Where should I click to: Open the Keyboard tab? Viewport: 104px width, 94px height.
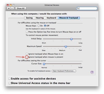(51, 18)
